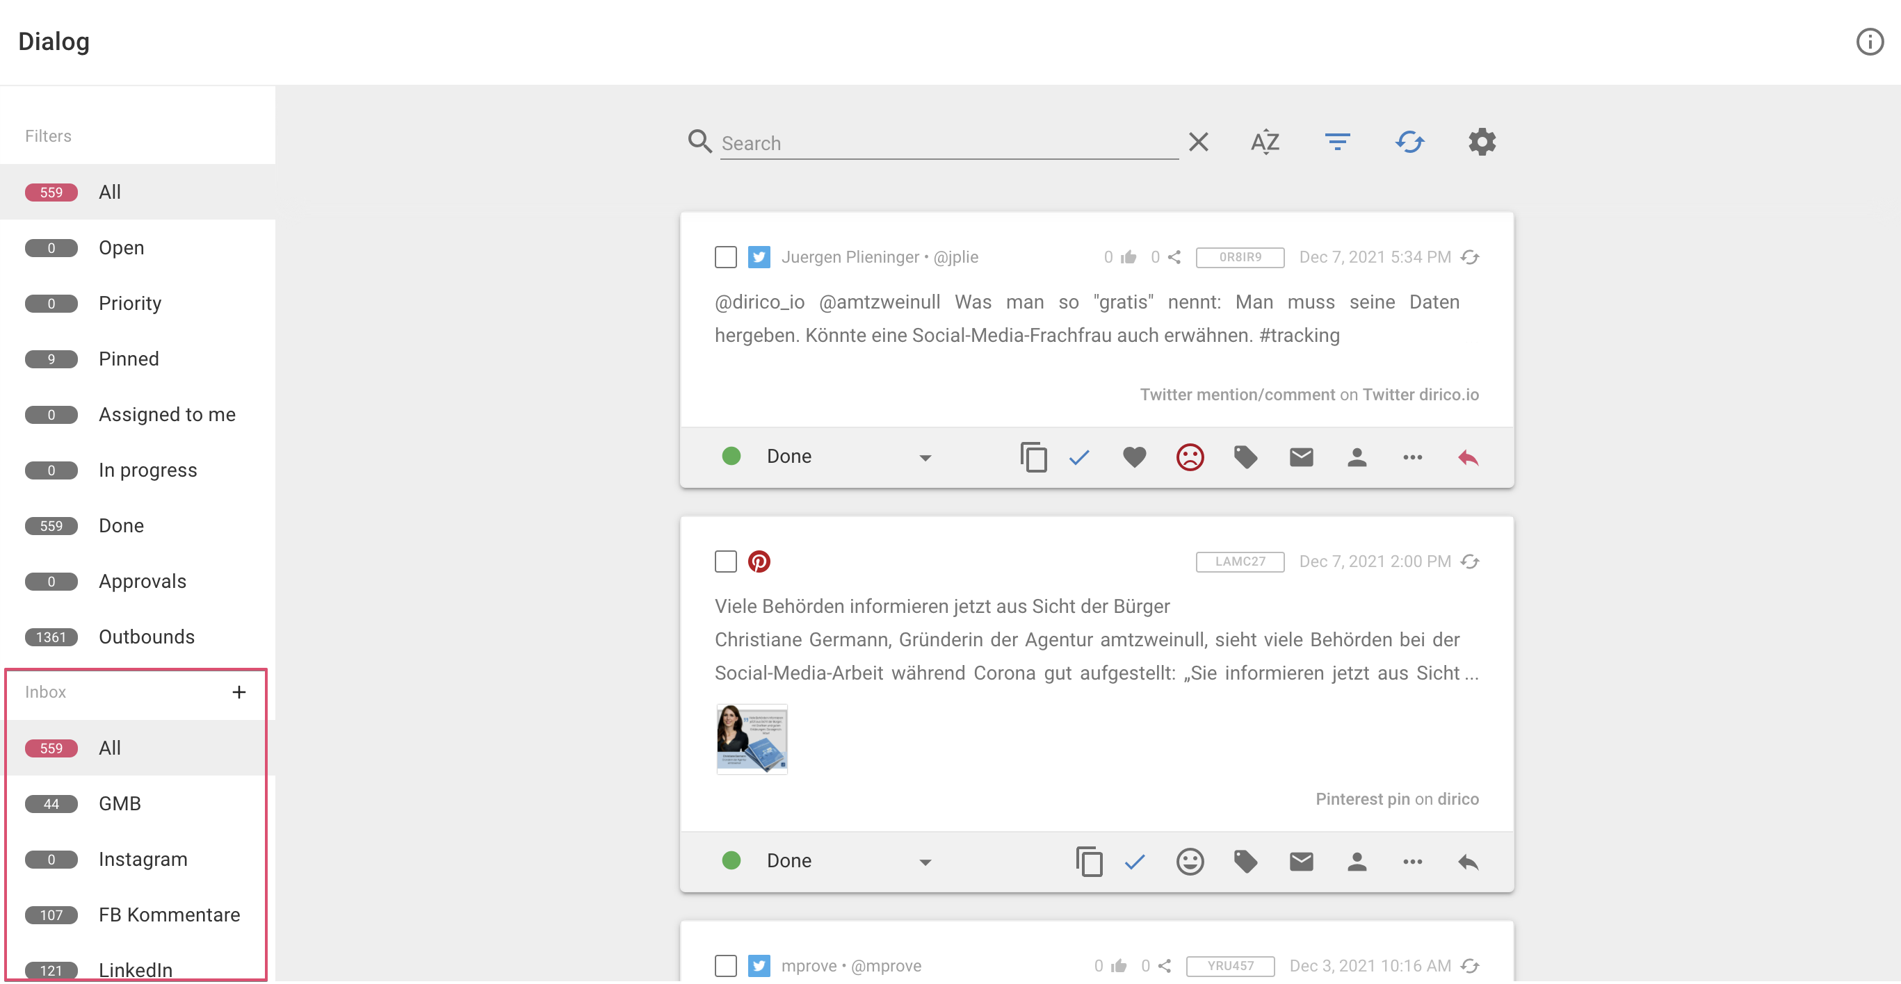Copy the Pinterest pin content

pyautogui.click(x=1090, y=861)
